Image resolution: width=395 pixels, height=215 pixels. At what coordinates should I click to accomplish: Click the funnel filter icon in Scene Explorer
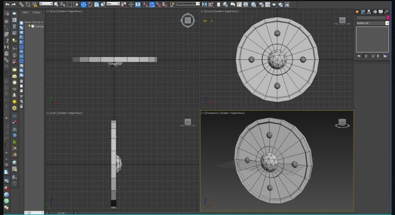pos(21,97)
